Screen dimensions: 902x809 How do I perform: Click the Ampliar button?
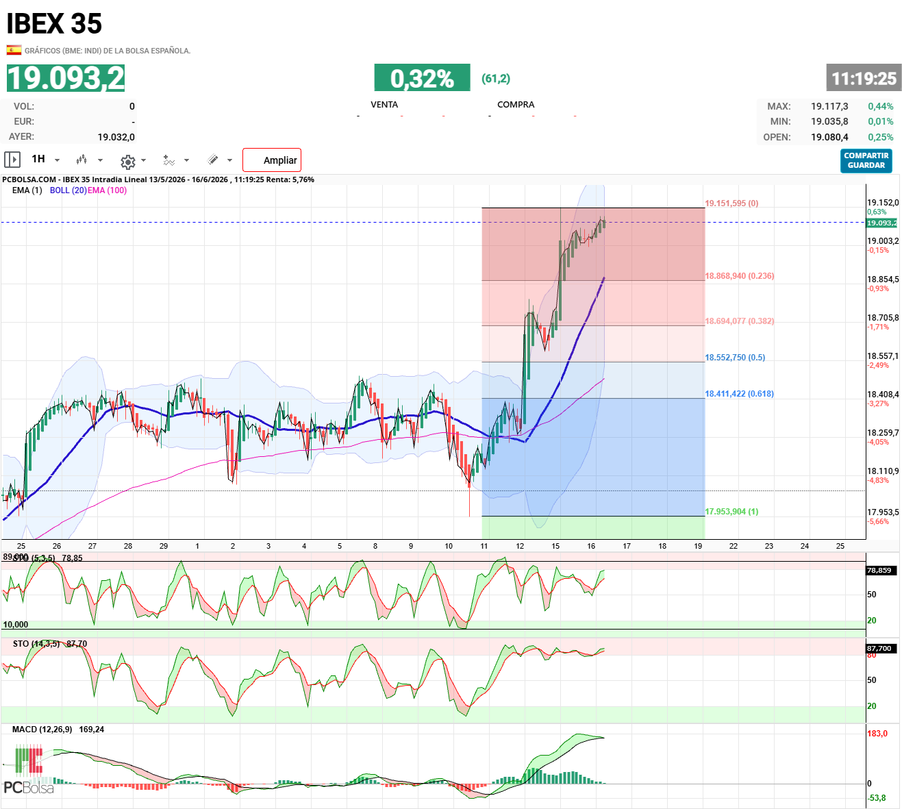[x=272, y=160]
